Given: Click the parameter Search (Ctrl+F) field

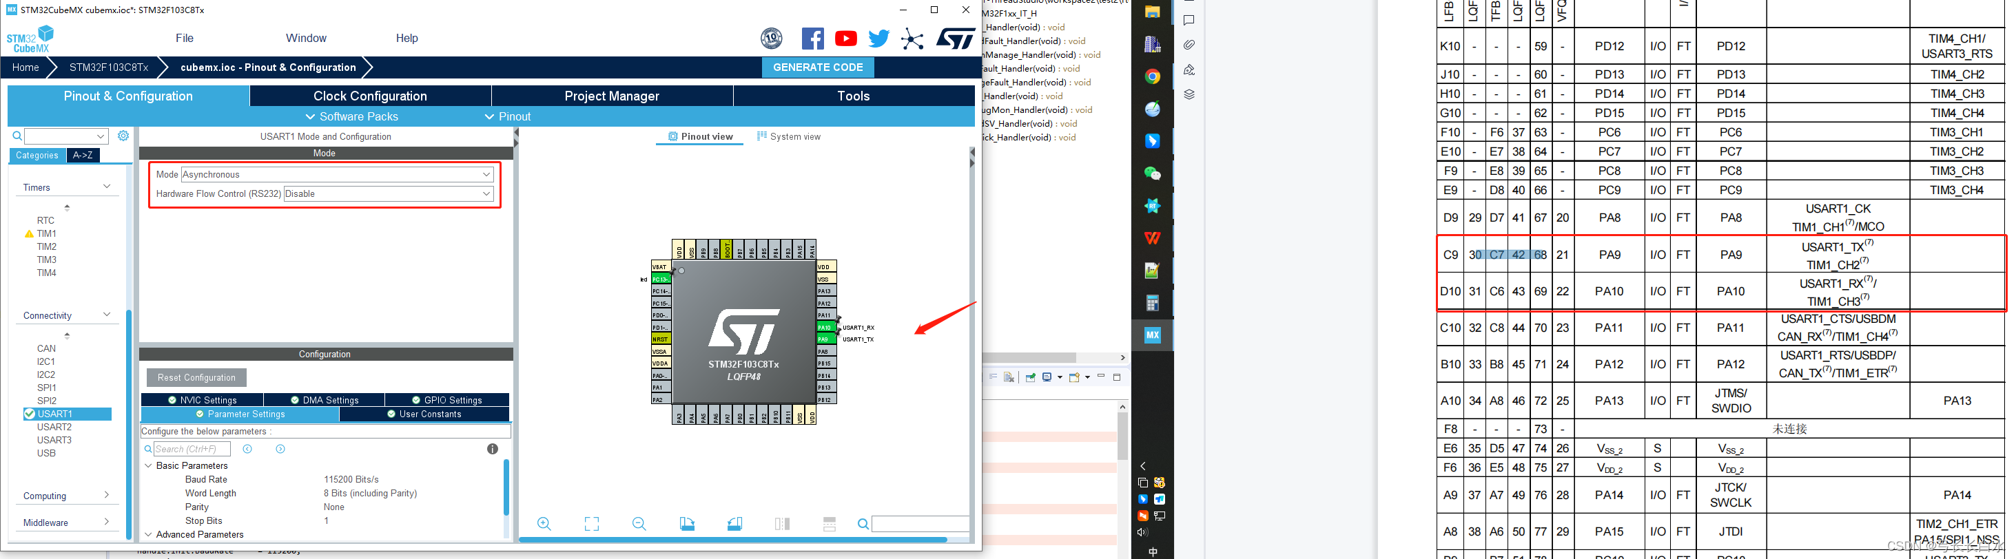Looking at the screenshot, I should [x=192, y=449].
